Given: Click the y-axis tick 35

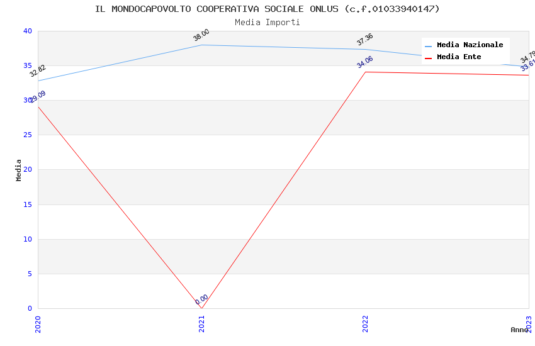Looking at the screenshot, I should [28, 65].
